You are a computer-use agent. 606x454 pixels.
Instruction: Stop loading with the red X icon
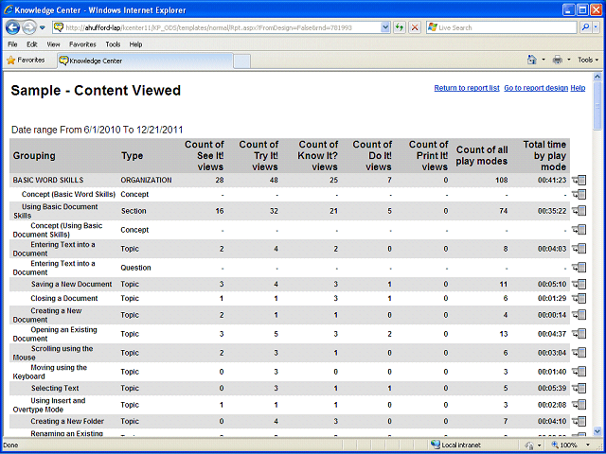coord(415,27)
